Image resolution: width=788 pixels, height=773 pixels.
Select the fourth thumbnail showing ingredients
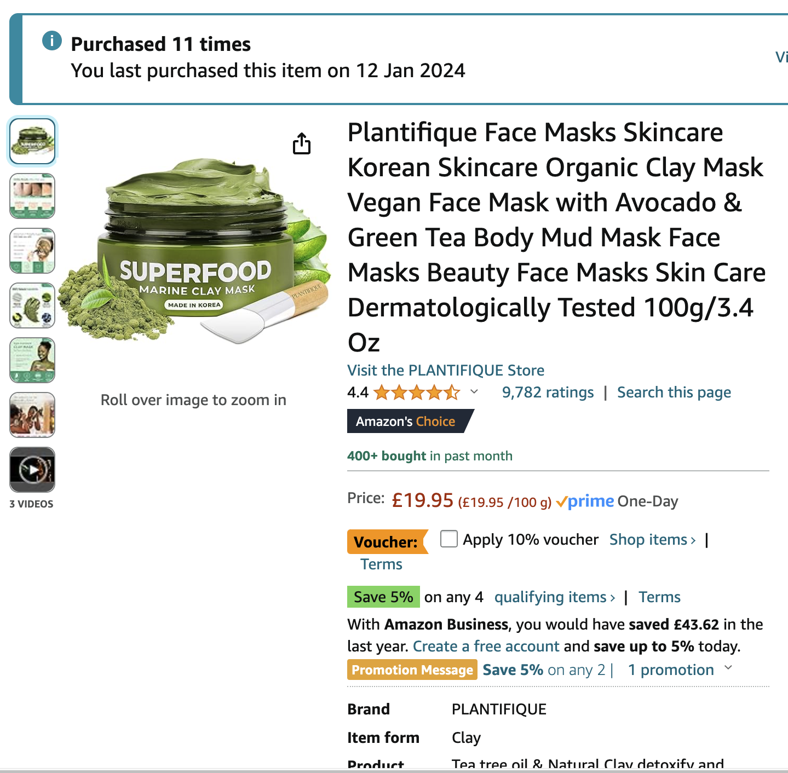32,305
